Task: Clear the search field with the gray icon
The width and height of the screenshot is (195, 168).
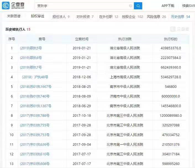Action: [130, 6]
